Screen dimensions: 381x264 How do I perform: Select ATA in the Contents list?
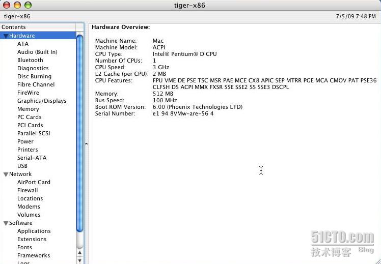pyautogui.click(x=23, y=44)
